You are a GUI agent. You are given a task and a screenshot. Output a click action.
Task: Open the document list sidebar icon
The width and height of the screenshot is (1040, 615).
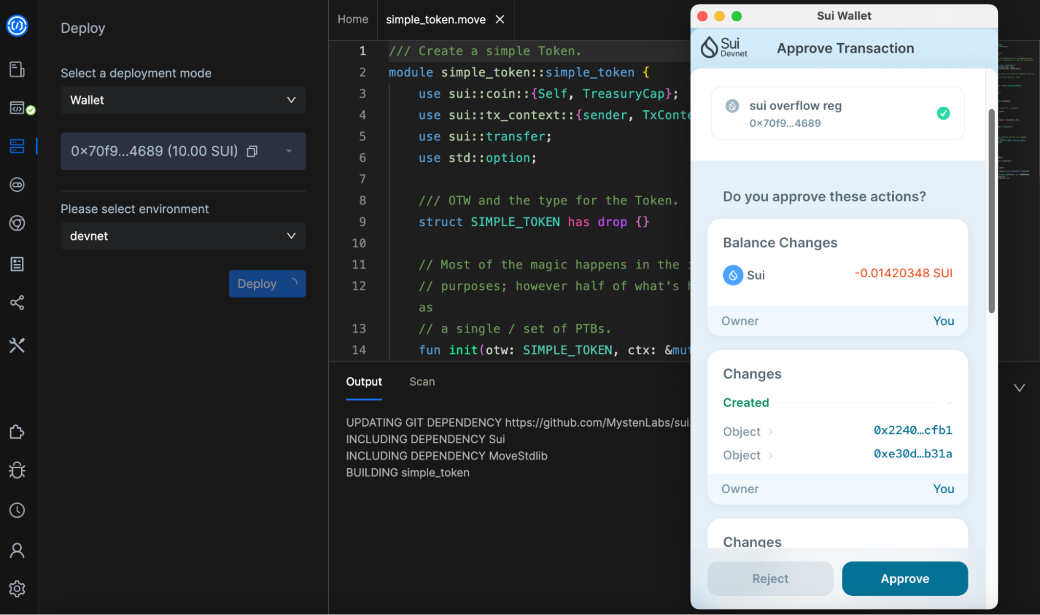pos(17,264)
